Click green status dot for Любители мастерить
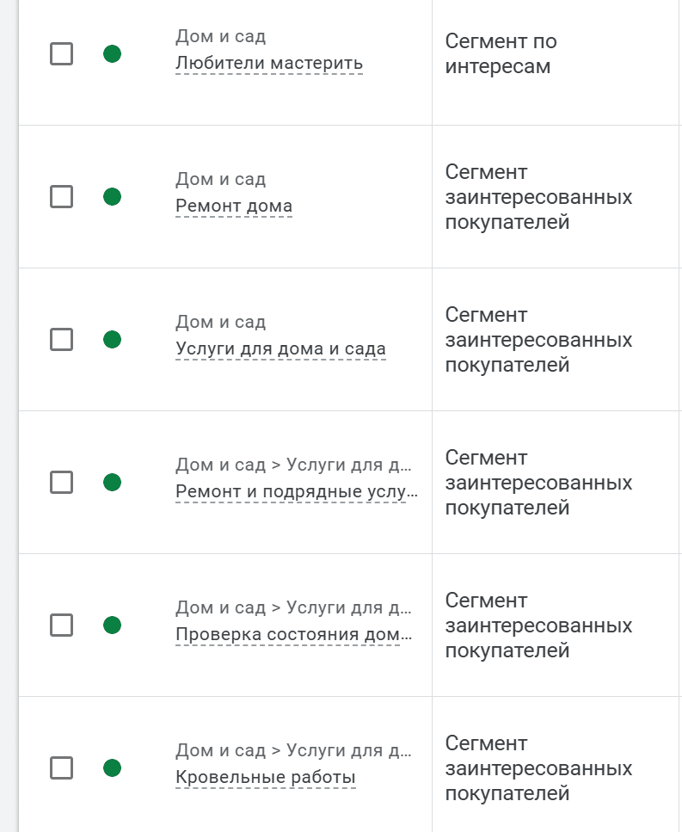The image size is (682, 832). pos(112,53)
